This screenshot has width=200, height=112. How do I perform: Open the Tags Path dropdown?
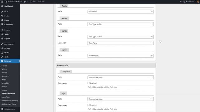pos(121,99)
